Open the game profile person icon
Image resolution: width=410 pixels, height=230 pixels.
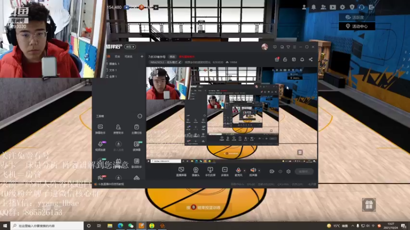[304, 7]
